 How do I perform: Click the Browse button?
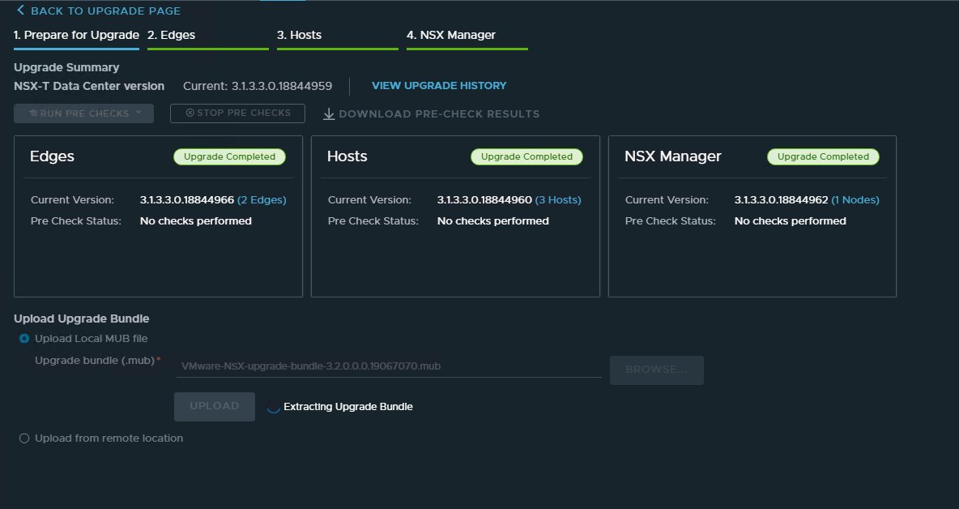[x=657, y=370]
